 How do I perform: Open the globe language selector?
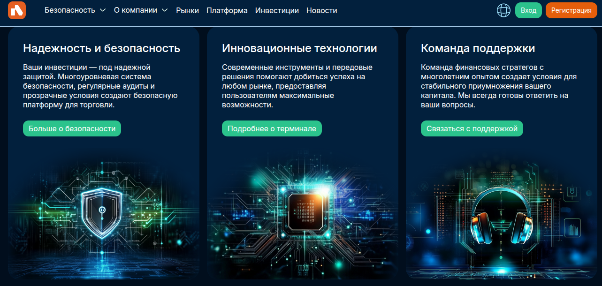[x=503, y=10]
